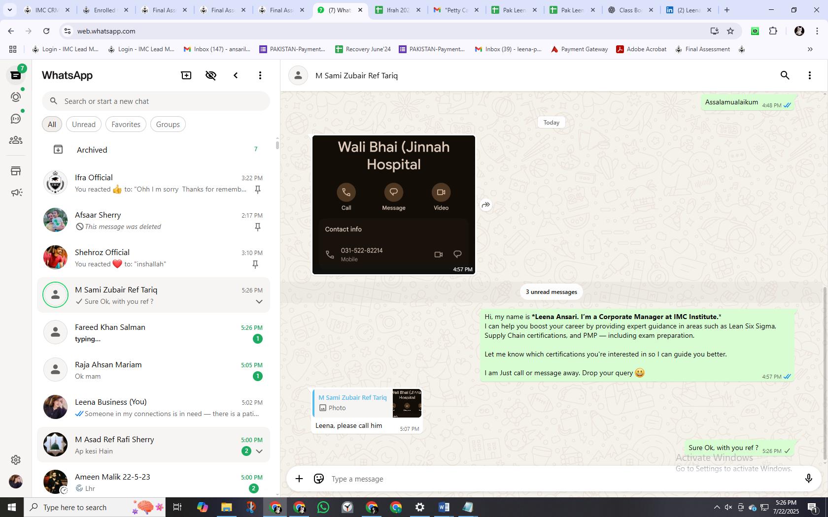Open the Afsaar Sherry chat
The image size is (828, 517).
click(154, 220)
